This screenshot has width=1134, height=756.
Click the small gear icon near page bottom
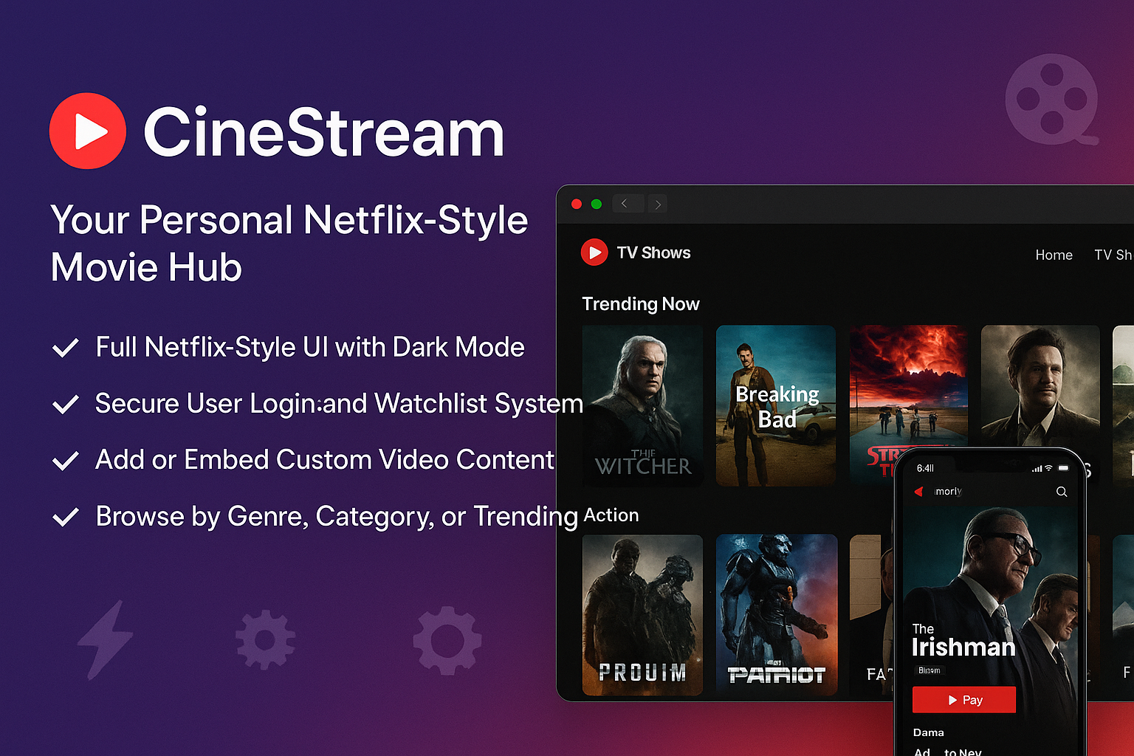coord(264,641)
